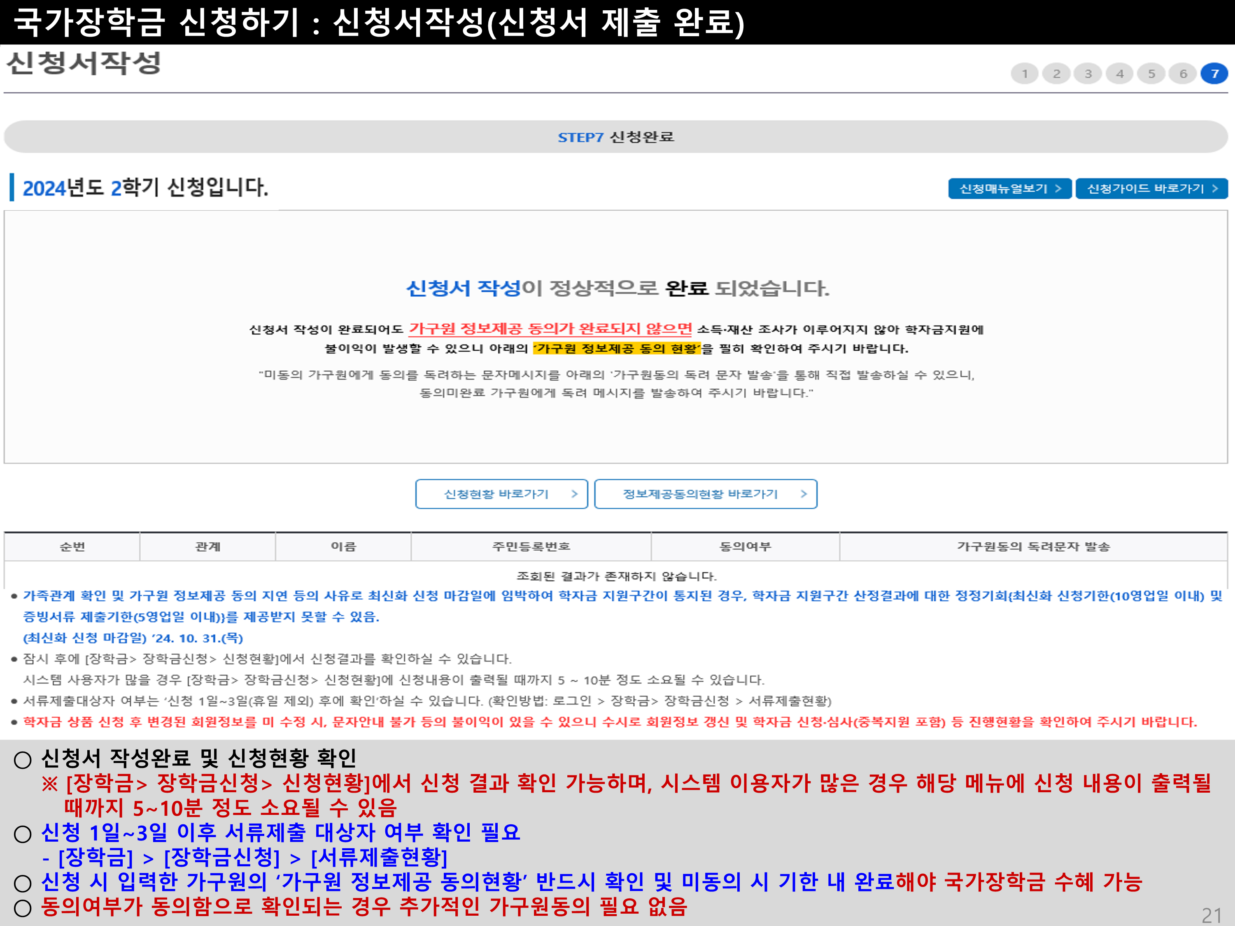Click the 이름 column header
The width and height of the screenshot is (1235, 926).
point(343,547)
